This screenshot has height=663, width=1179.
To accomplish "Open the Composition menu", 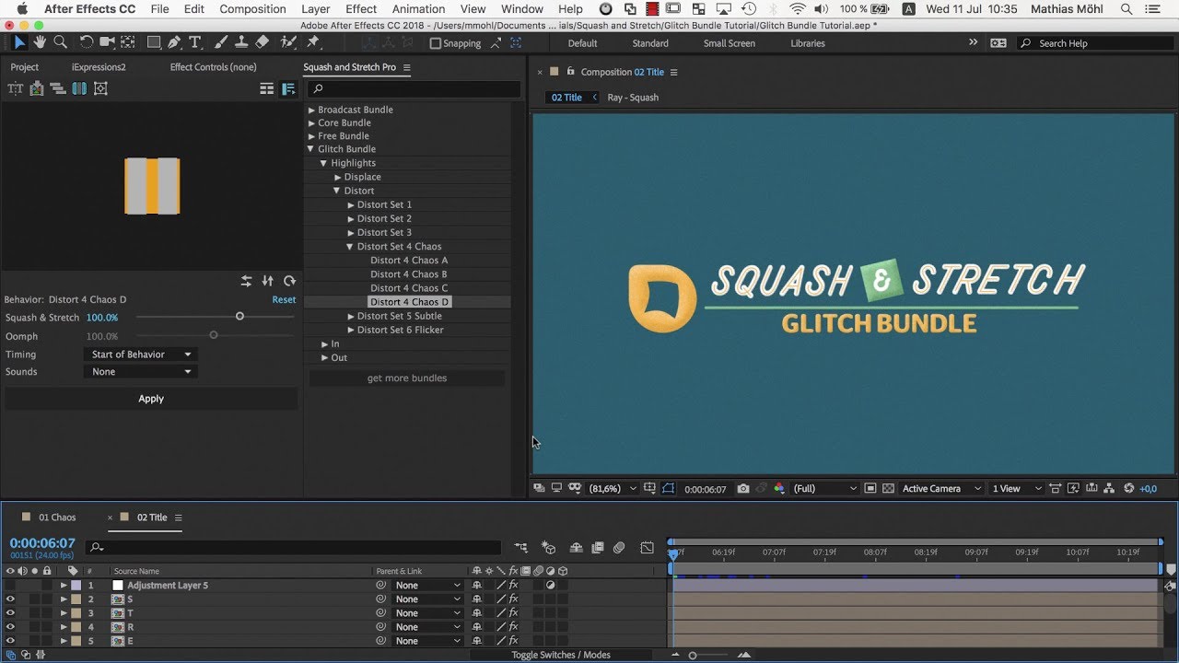I will (252, 9).
